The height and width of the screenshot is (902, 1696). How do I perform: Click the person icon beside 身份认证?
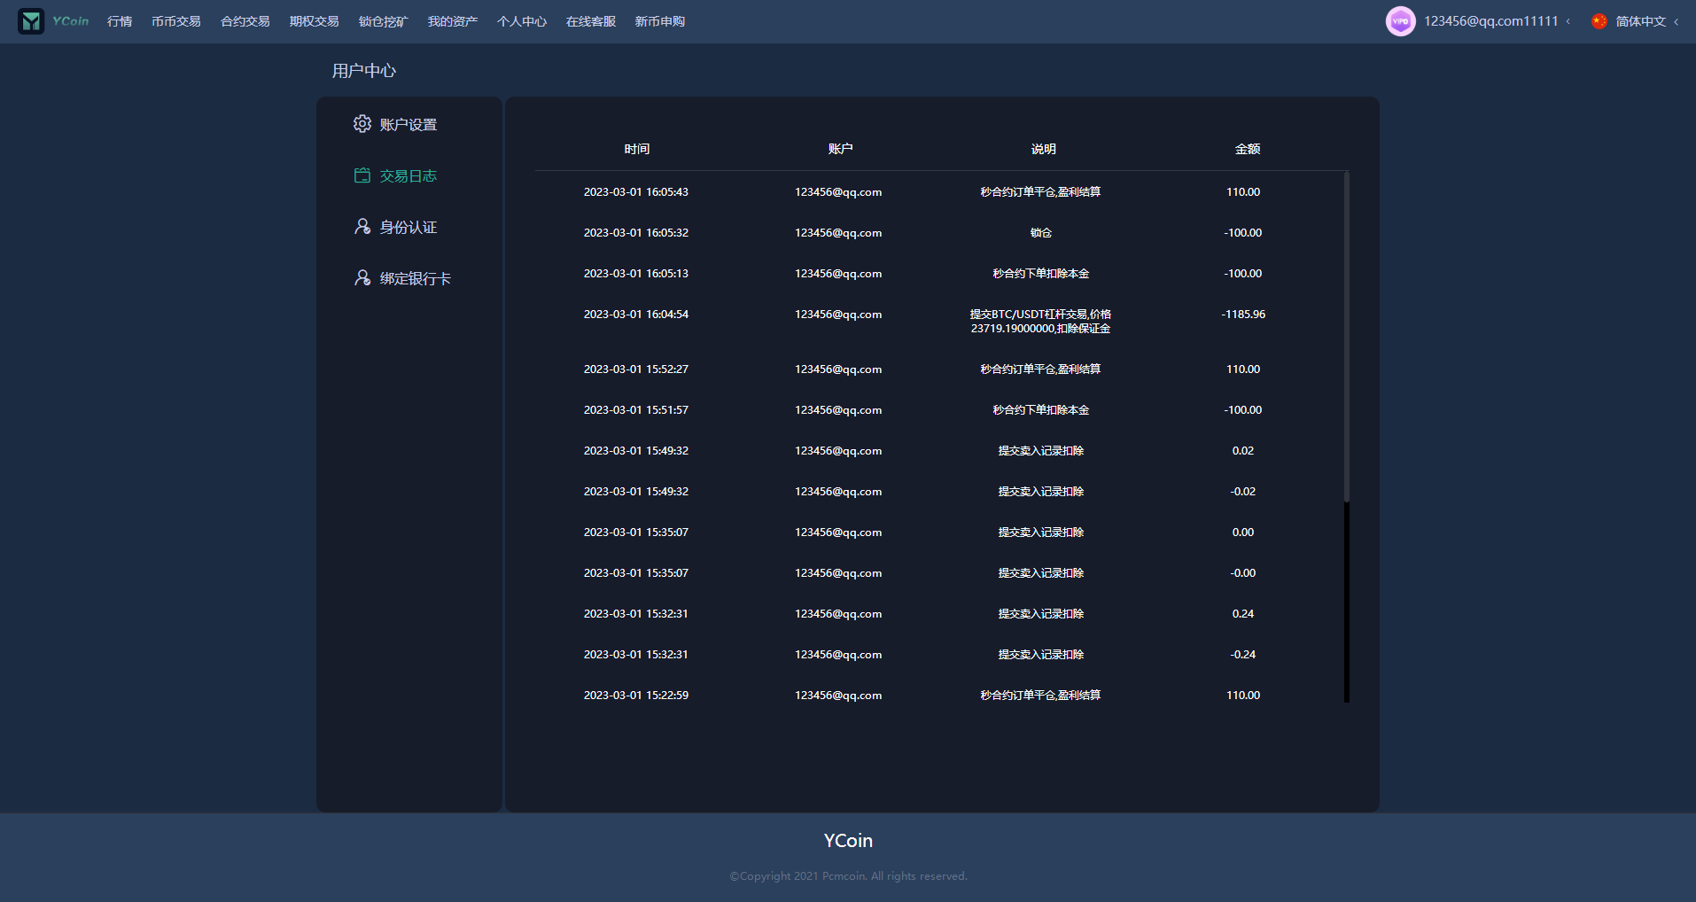pos(362,227)
